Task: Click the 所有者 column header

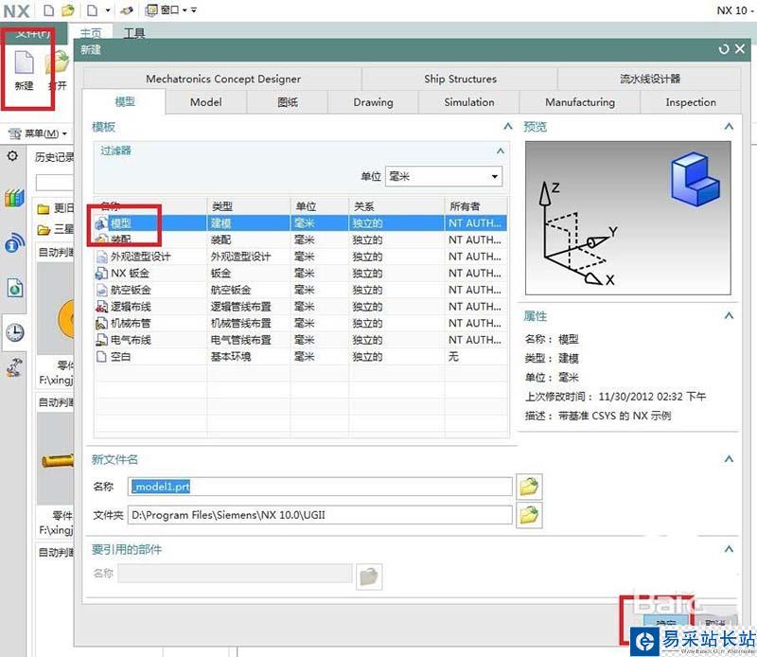Action: tap(476, 206)
